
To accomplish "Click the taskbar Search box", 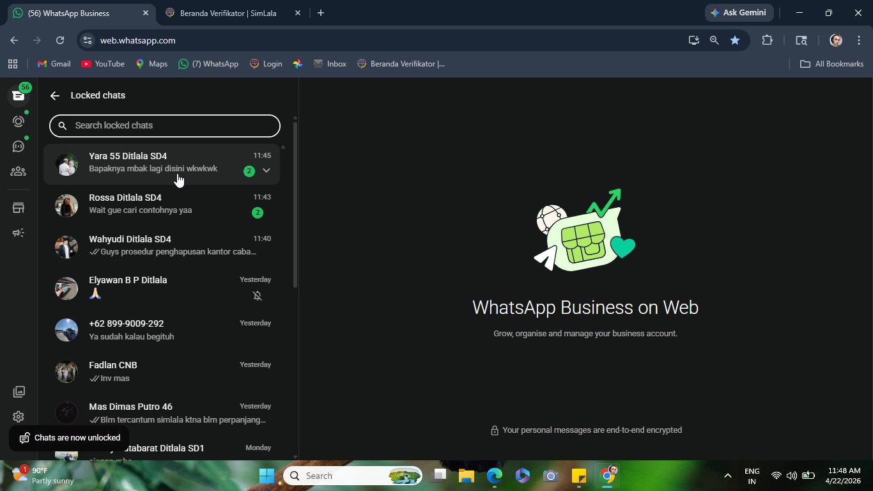I will tap(353, 476).
